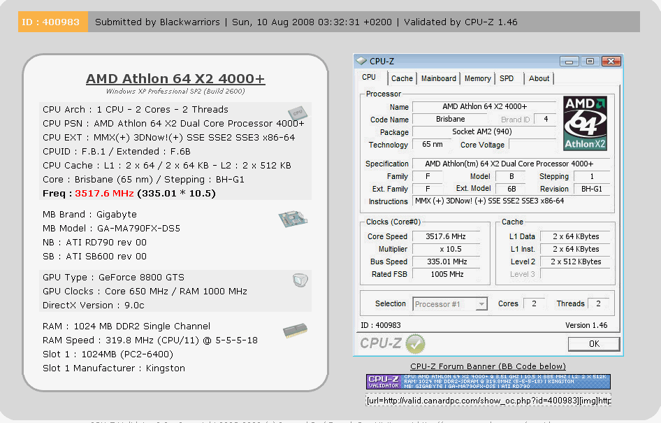The width and height of the screenshot is (661, 423).
Task: Click the GPU monitor icon
Action: (x=300, y=280)
